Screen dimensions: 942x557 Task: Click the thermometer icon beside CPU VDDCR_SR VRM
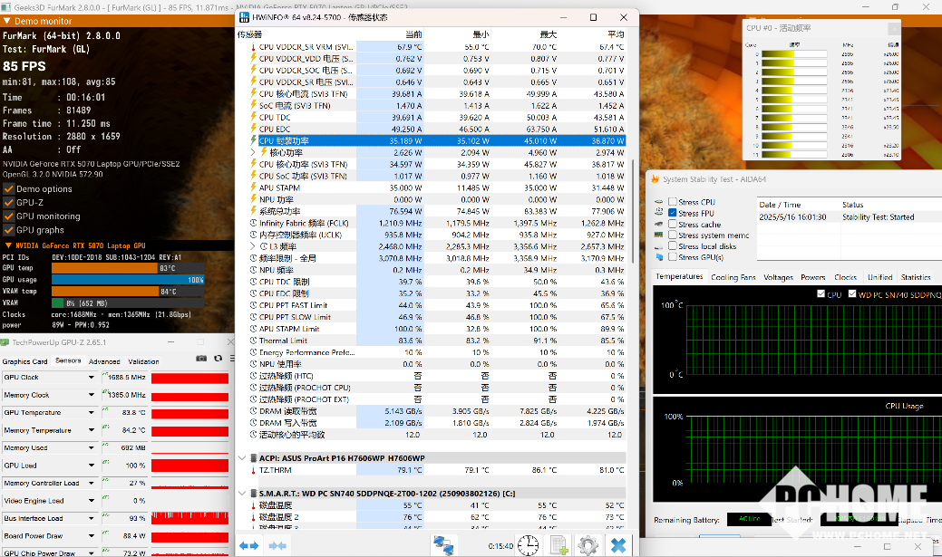coord(254,47)
